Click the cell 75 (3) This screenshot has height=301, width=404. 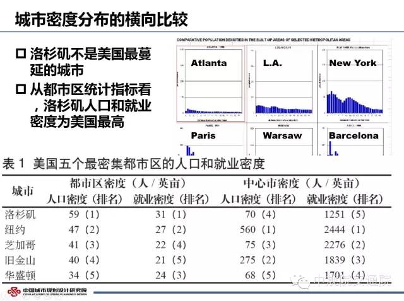tap(260, 245)
